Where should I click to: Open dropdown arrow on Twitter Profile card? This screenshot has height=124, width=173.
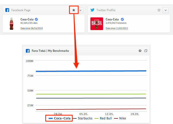tap(166, 10)
